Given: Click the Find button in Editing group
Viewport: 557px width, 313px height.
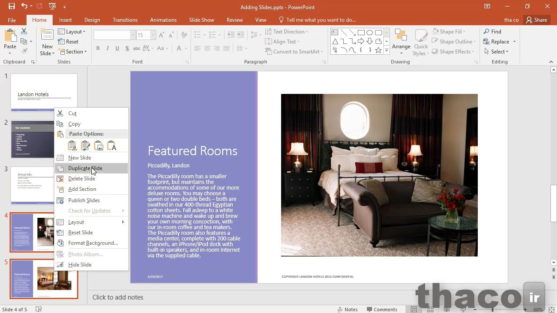Looking at the screenshot, I should coord(492,31).
